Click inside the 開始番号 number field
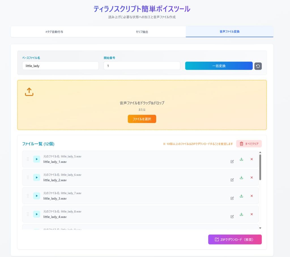290x257 pixels. (142, 65)
